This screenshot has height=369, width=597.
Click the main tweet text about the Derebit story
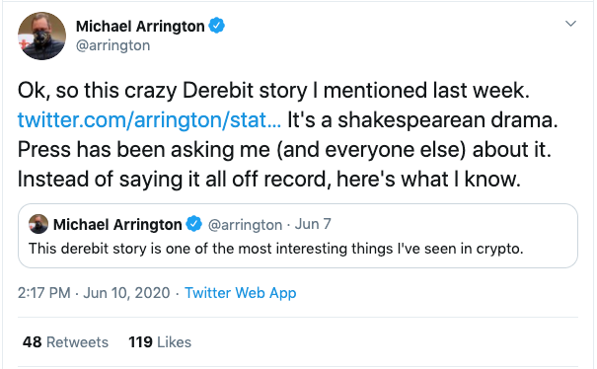[x=287, y=134]
